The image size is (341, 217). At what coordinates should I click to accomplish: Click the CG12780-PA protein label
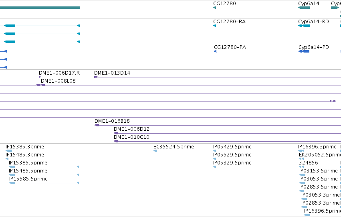pos(230,47)
